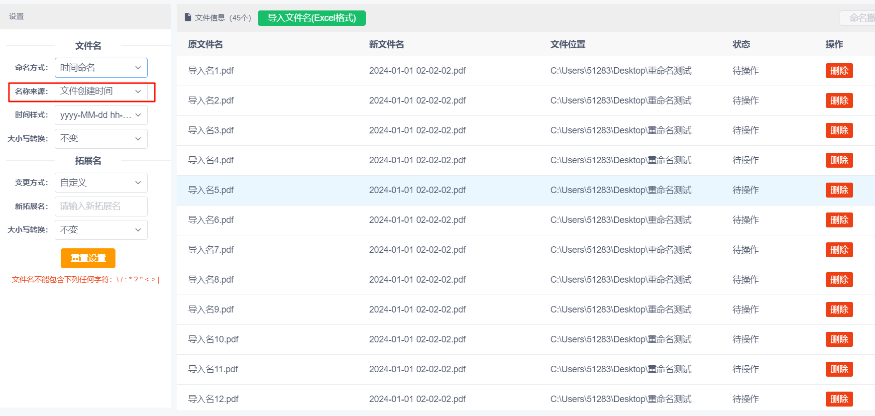Click 导入文件名(Excel格式) green button
The width and height of the screenshot is (875, 416).
click(x=312, y=18)
